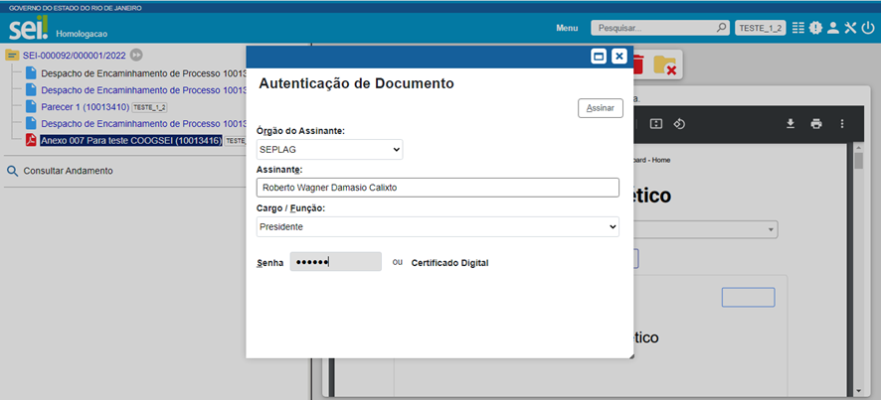This screenshot has height=400, width=881.
Task: Click the magnifier icon beside Consultar Andamento
Action: [12, 171]
